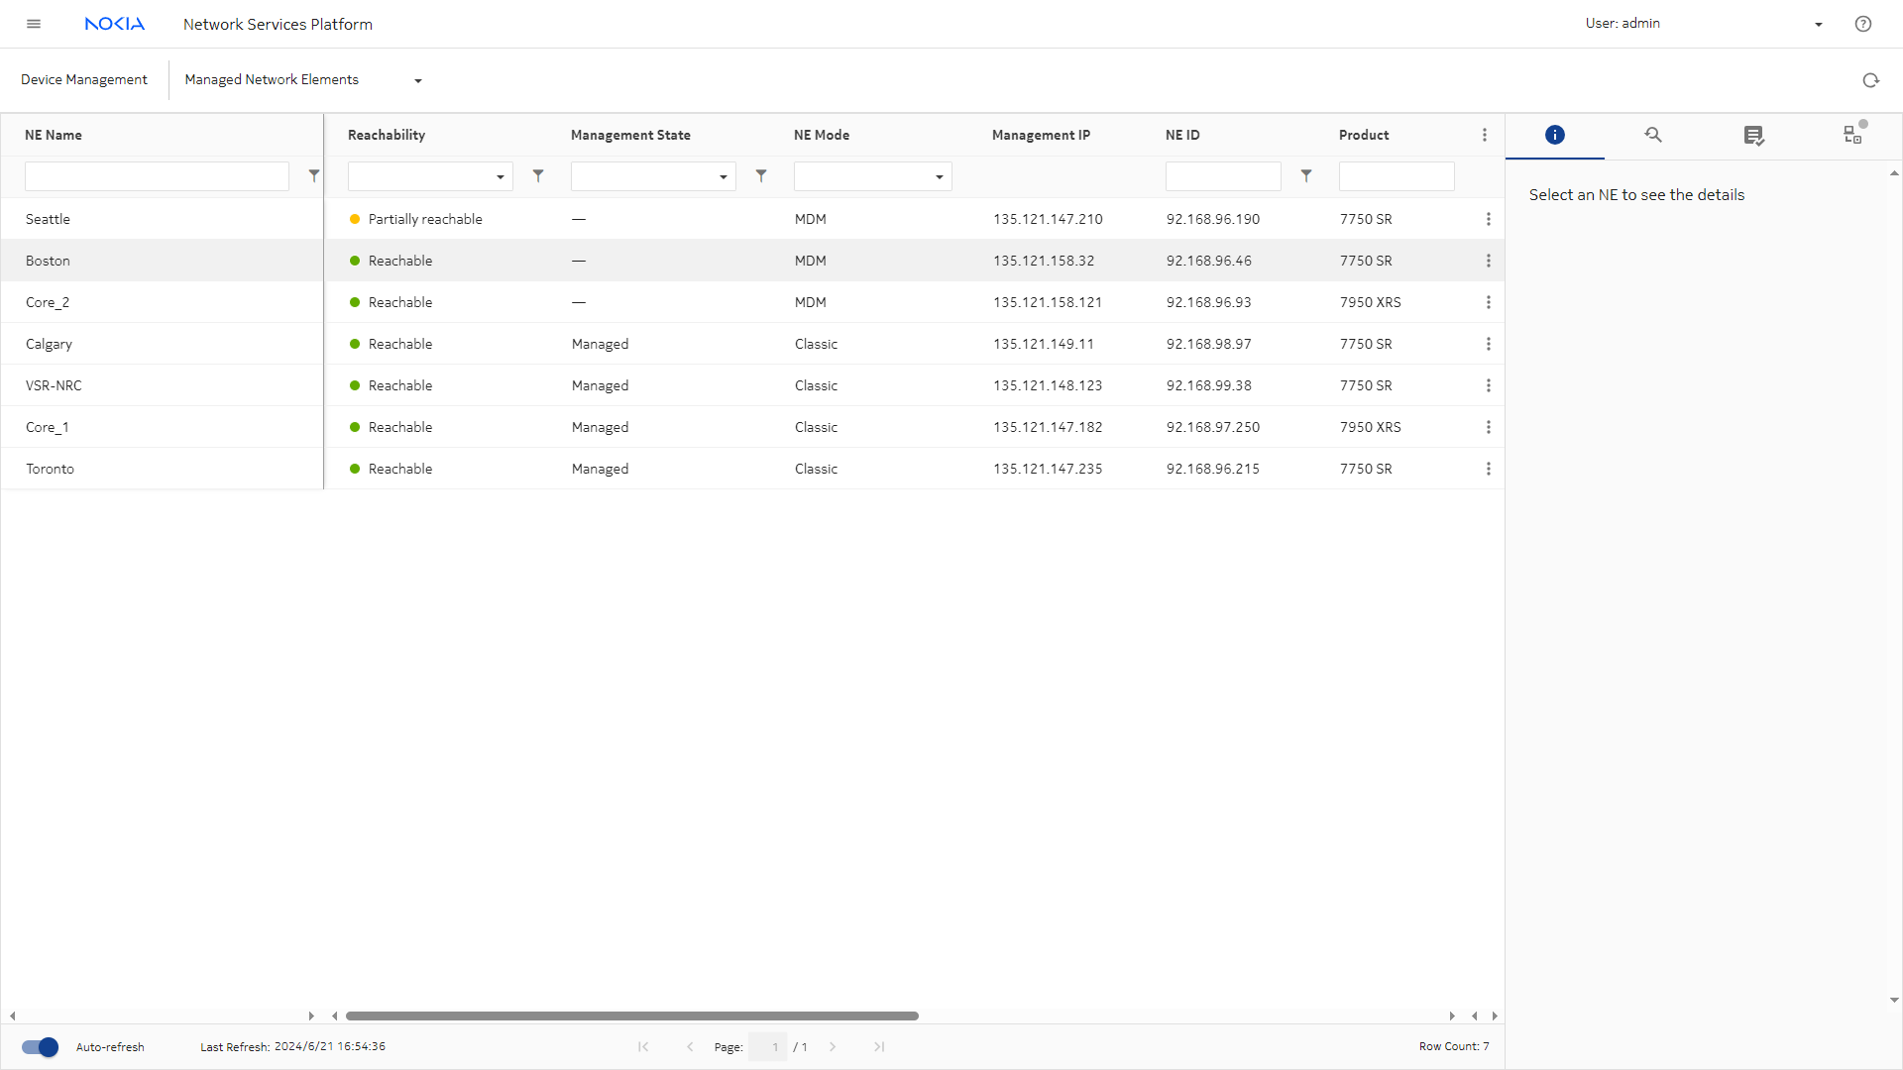The height and width of the screenshot is (1070, 1903).
Task: Toggle the Auto-refresh switch
Action: [x=40, y=1047]
